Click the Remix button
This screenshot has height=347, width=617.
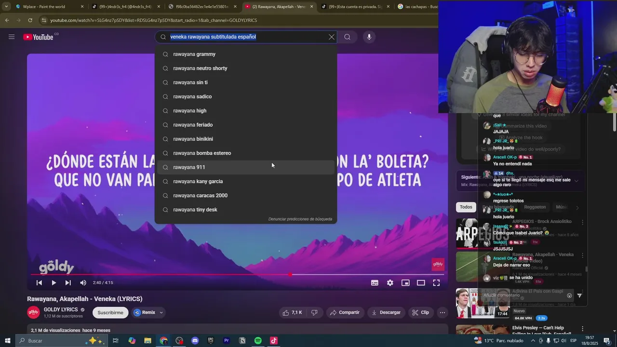[145, 312]
